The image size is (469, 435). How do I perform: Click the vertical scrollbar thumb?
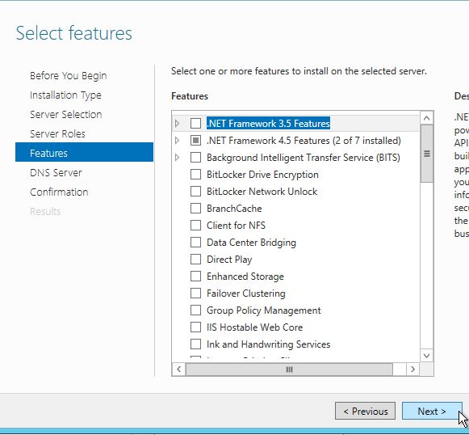tap(426, 154)
